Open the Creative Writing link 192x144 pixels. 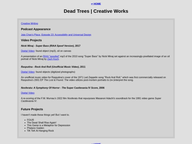tap(30, 23)
